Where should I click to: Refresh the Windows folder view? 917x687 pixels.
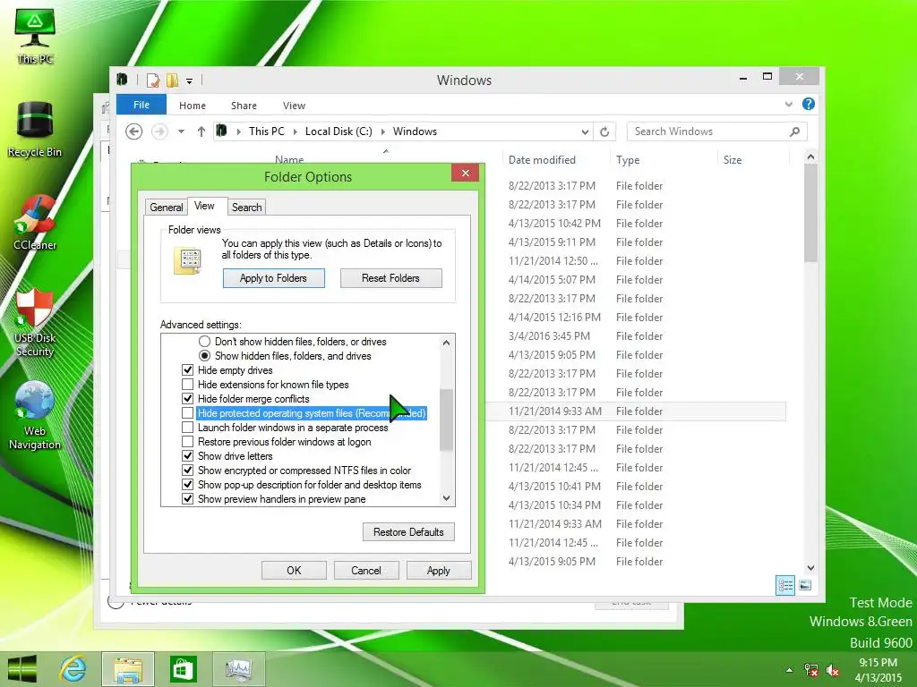(604, 131)
